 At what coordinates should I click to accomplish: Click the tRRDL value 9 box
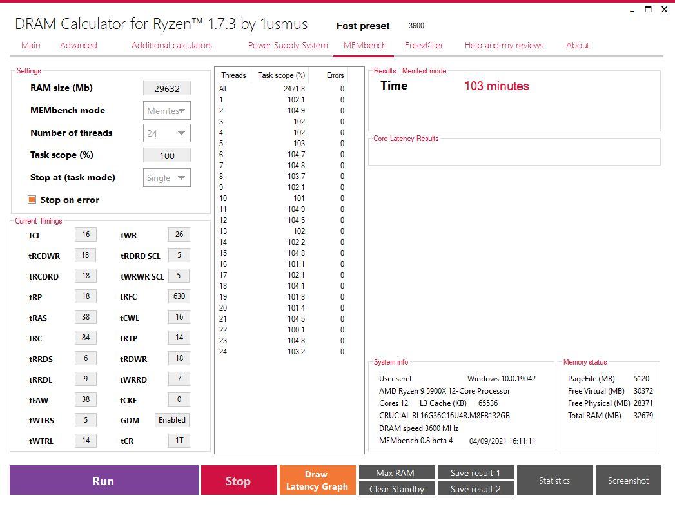pos(86,379)
